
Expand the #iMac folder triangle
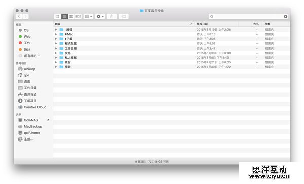tap(56, 34)
